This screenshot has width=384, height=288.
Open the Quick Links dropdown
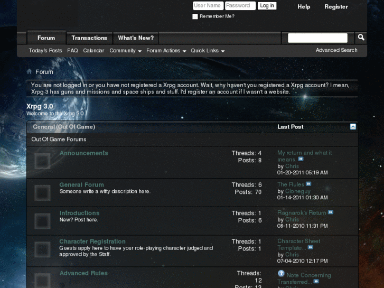[x=208, y=51]
